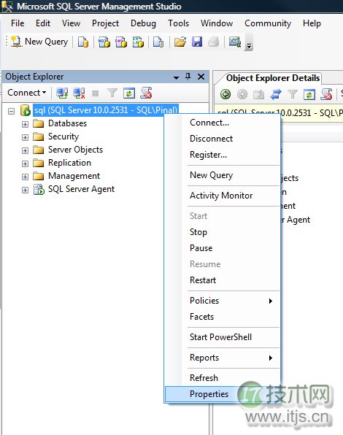Select SQL Server Agent tree item
343x435 pixels.
(81, 189)
